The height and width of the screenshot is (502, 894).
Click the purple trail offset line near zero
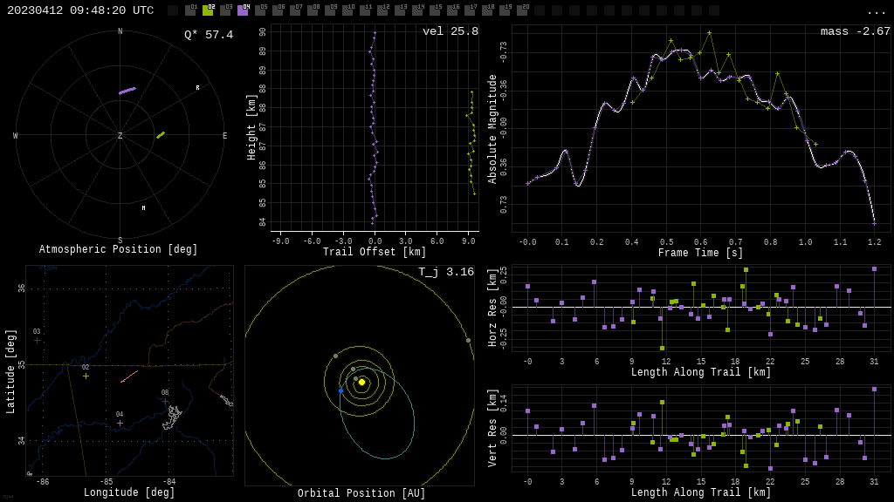click(x=373, y=128)
